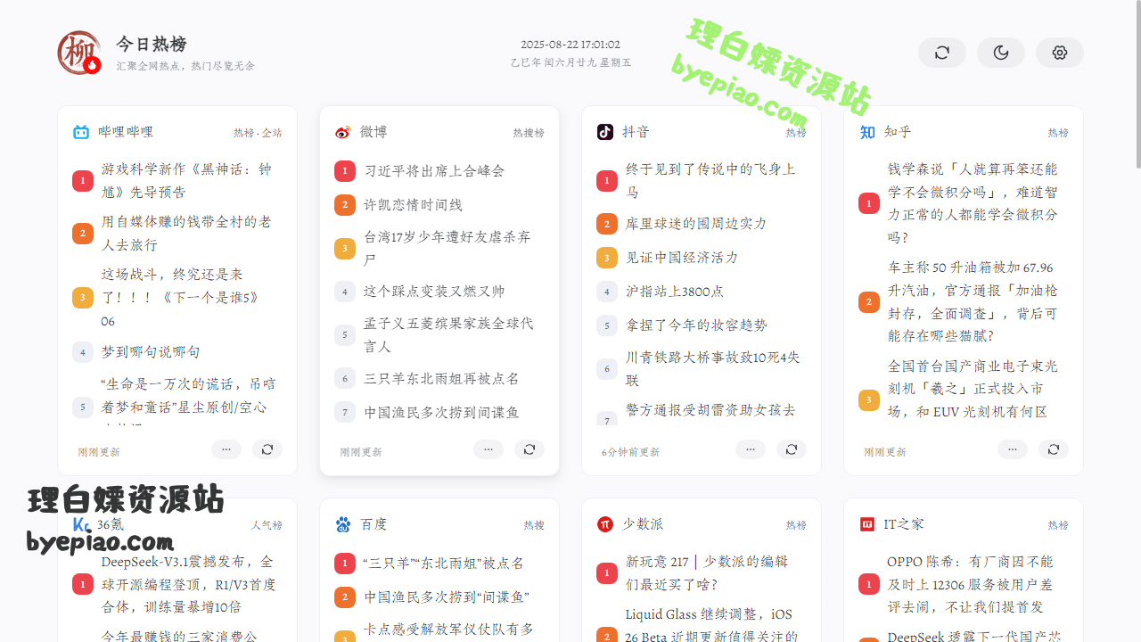Open 沪指站上3800点 entry
This screenshot has width=1141, height=642.
[675, 291]
